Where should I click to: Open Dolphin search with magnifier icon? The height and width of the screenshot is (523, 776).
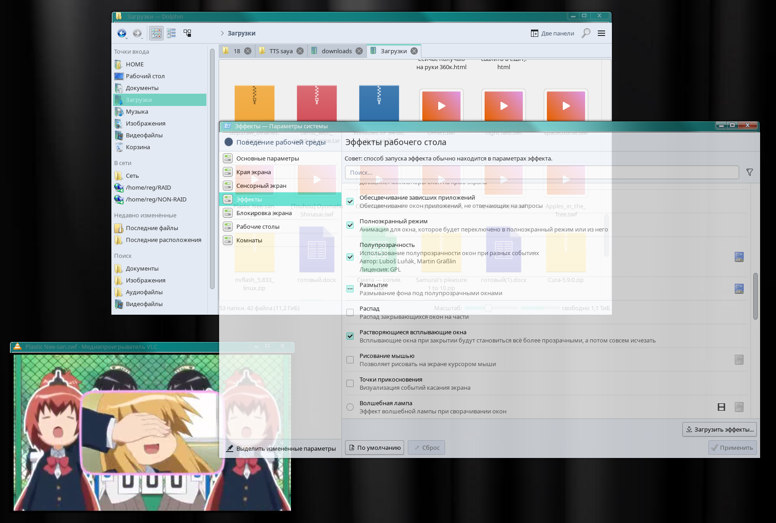coord(586,33)
